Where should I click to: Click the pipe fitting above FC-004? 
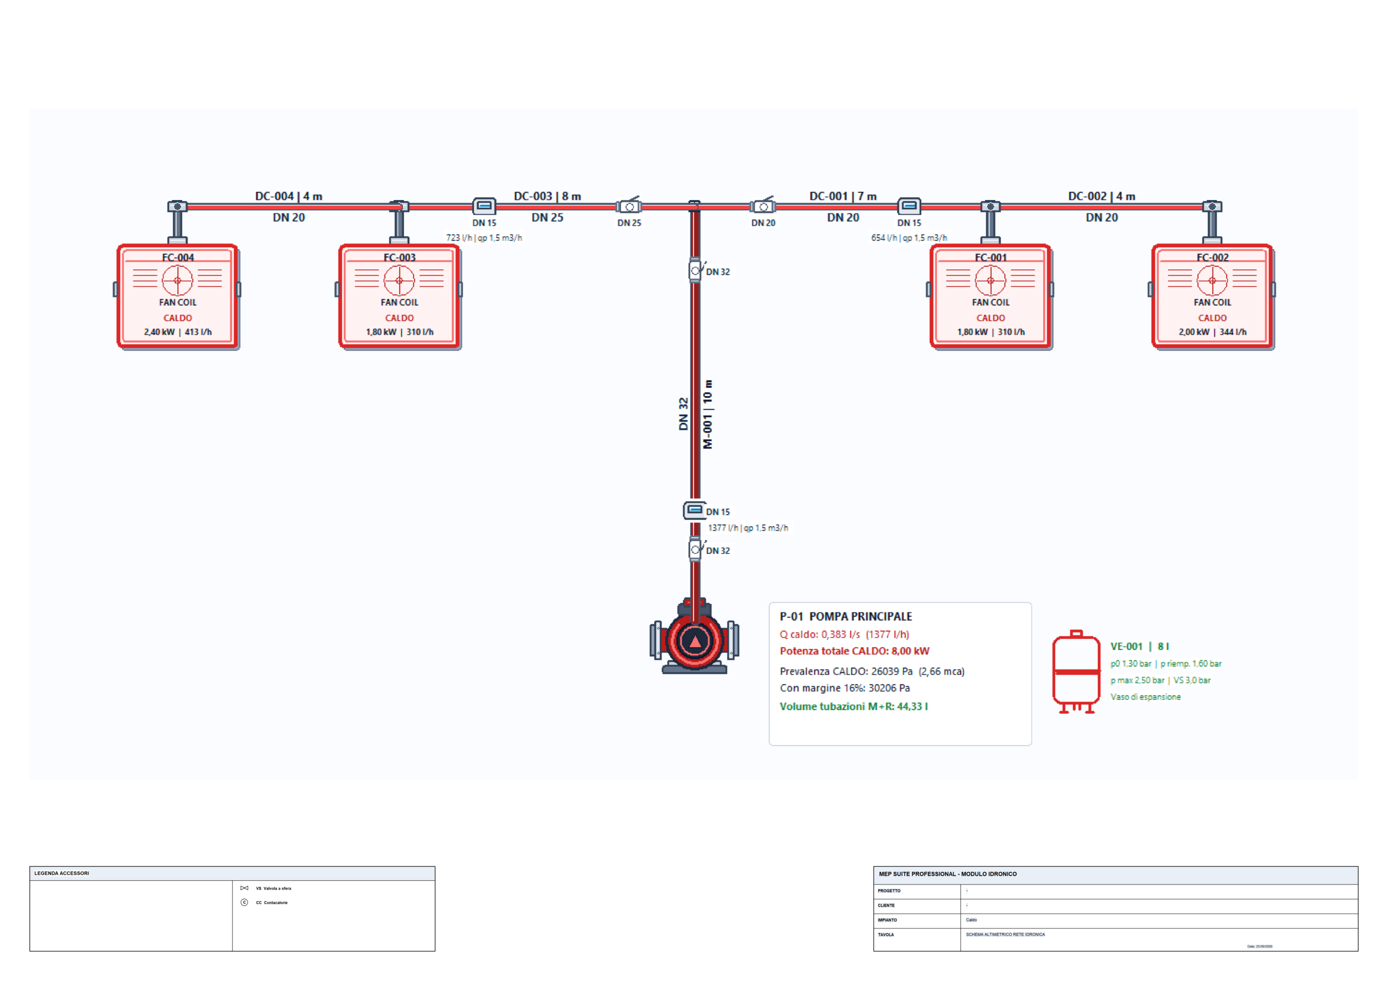[x=177, y=206]
